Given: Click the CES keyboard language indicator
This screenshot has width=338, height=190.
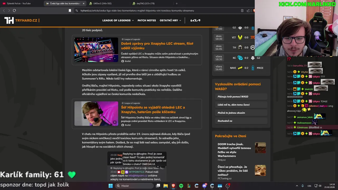Looking at the screenshot, I should click(x=309, y=186).
